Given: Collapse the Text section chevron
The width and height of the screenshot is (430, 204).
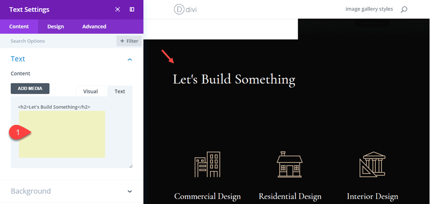Looking at the screenshot, I should coord(130,59).
